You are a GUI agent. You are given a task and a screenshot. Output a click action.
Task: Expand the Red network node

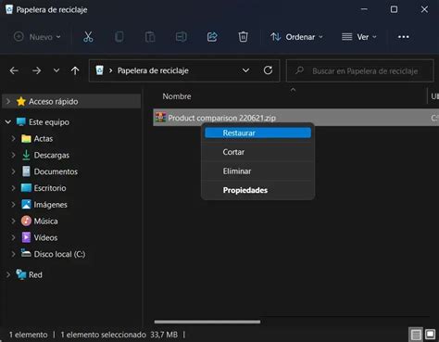pos(8,274)
